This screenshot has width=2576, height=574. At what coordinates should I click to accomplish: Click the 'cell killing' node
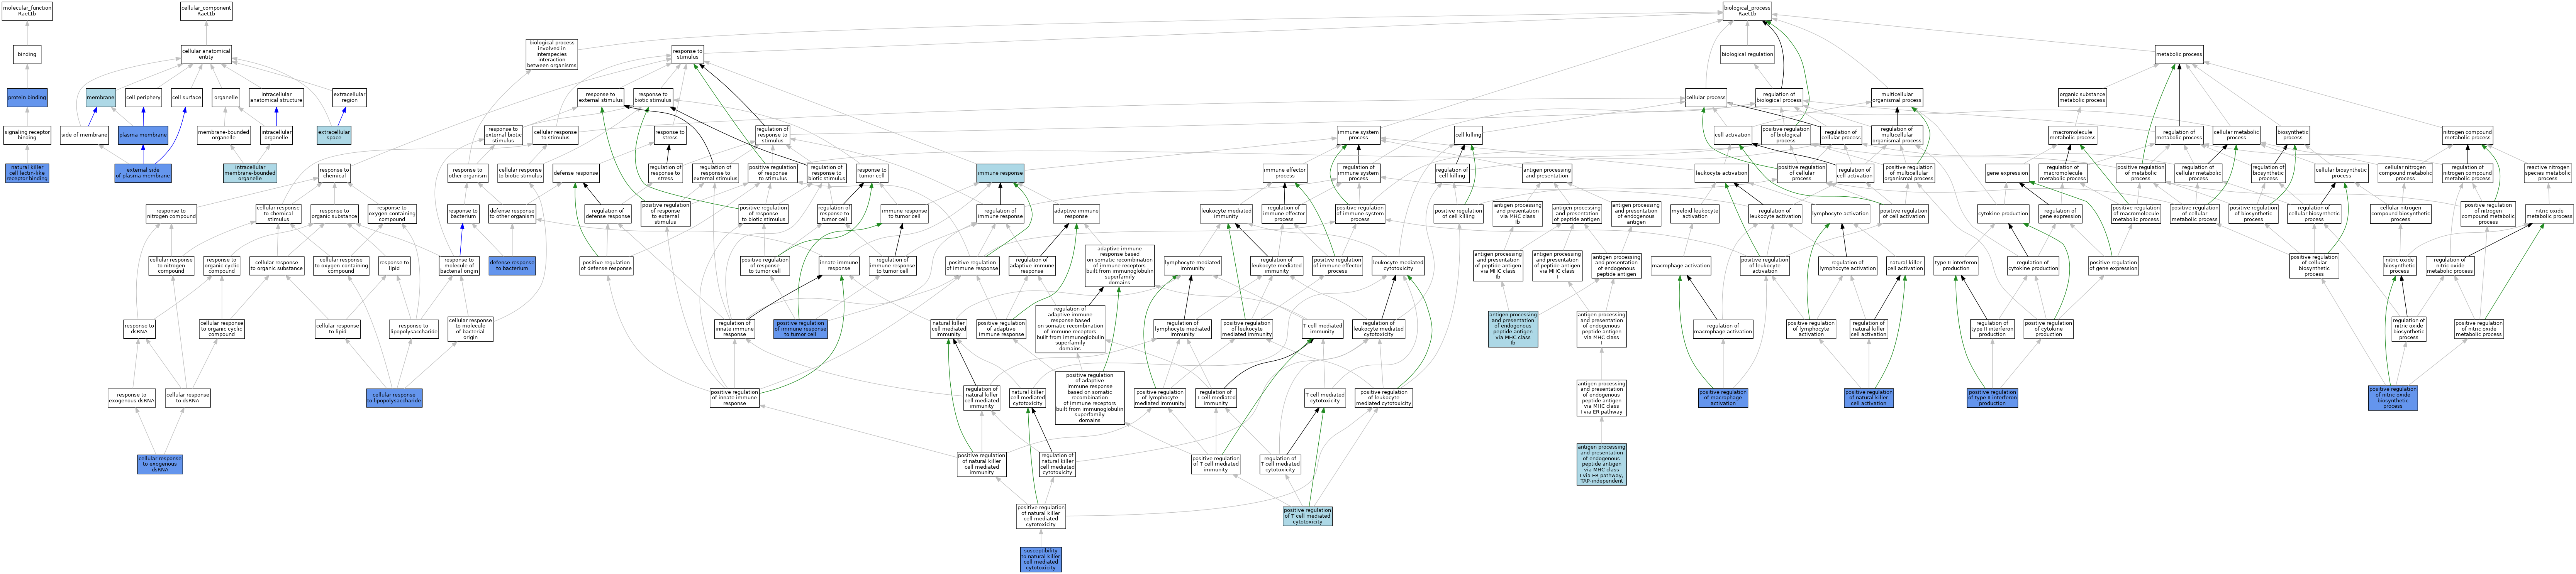pyautogui.click(x=1468, y=135)
